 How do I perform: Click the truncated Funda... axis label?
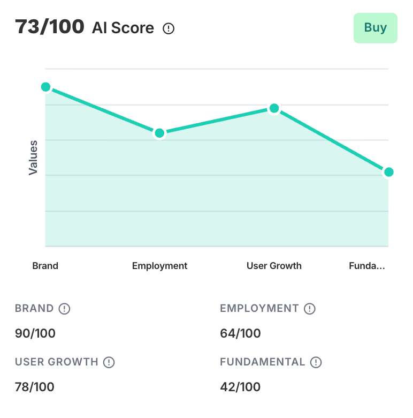click(x=366, y=266)
